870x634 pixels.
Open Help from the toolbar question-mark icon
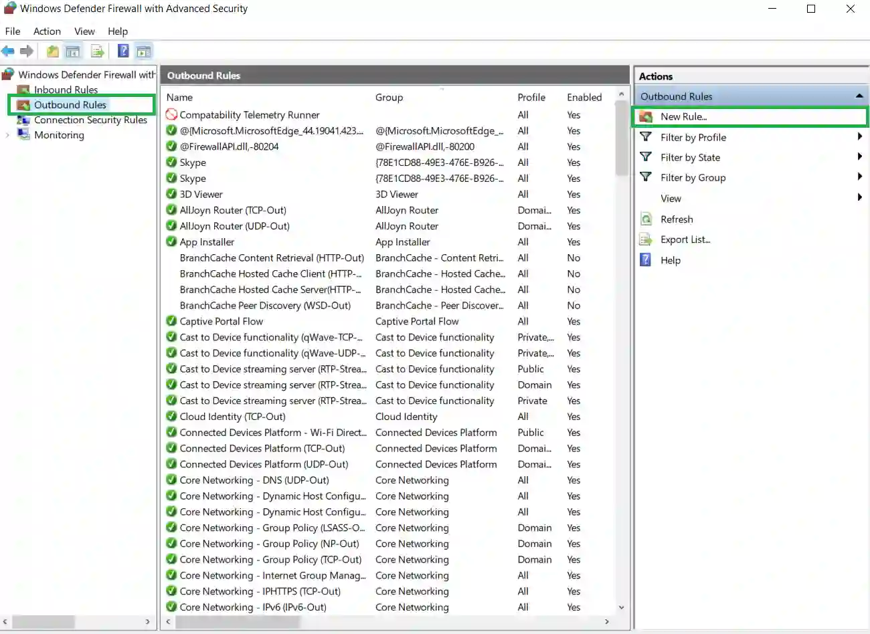pyautogui.click(x=123, y=51)
